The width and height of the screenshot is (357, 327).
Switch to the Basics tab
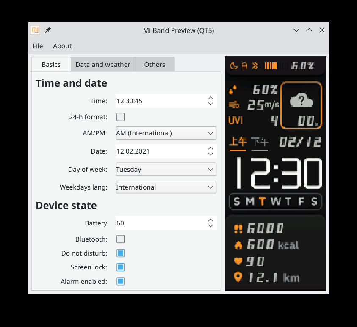(x=51, y=65)
